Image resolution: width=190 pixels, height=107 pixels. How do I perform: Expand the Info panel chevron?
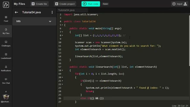click(50, 21)
